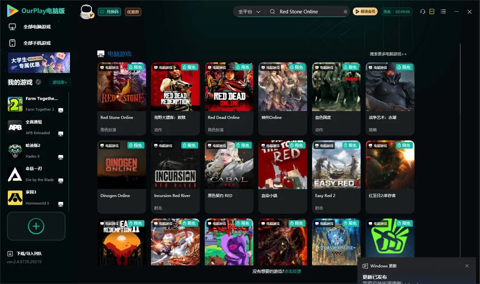The height and width of the screenshot is (284, 480).
Task: Launch Hades II from my games
Action: 36,151
